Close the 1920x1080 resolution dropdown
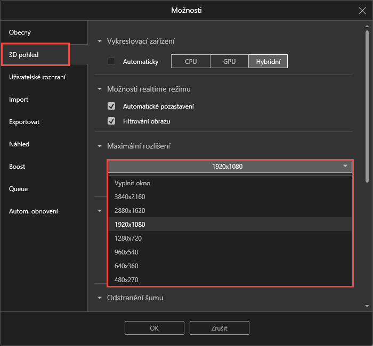Screen dimensions: 373x346 pyautogui.click(x=230, y=167)
